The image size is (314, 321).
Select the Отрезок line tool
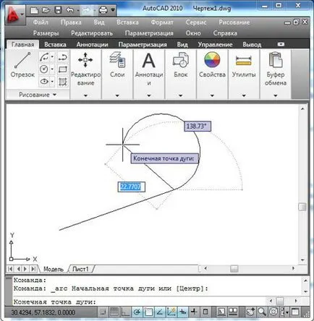(x=22, y=64)
